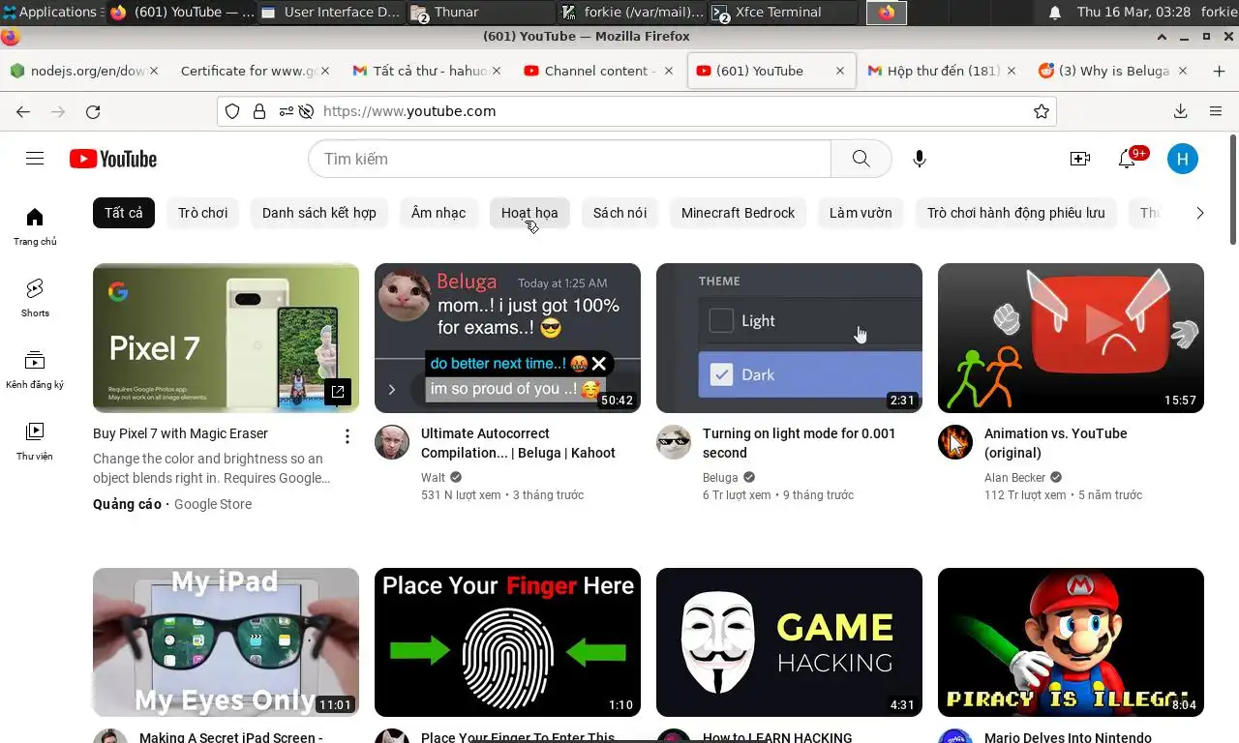Image resolution: width=1239 pixels, height=743 pixels.
Task: Select the Làm vườn filter chip
Action: pos(861,213)
